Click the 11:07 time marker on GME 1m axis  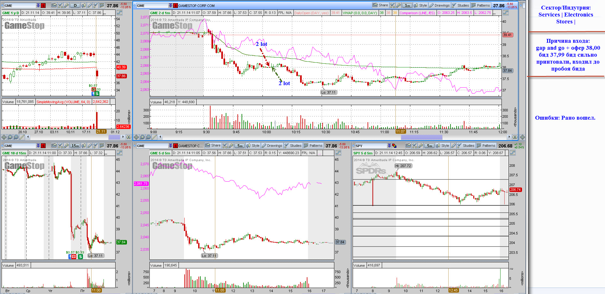[x=400, y=132]
